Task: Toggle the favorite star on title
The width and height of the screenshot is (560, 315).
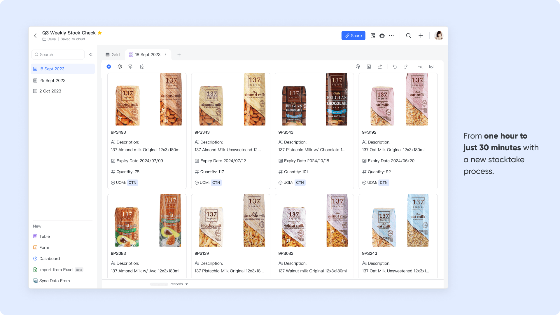Action: point(100,33)
